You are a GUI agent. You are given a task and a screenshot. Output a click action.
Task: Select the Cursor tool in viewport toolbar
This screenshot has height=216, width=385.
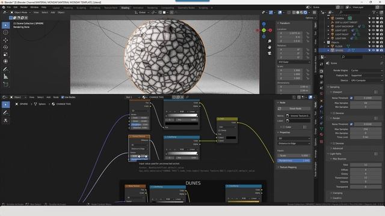click(5, 32)
